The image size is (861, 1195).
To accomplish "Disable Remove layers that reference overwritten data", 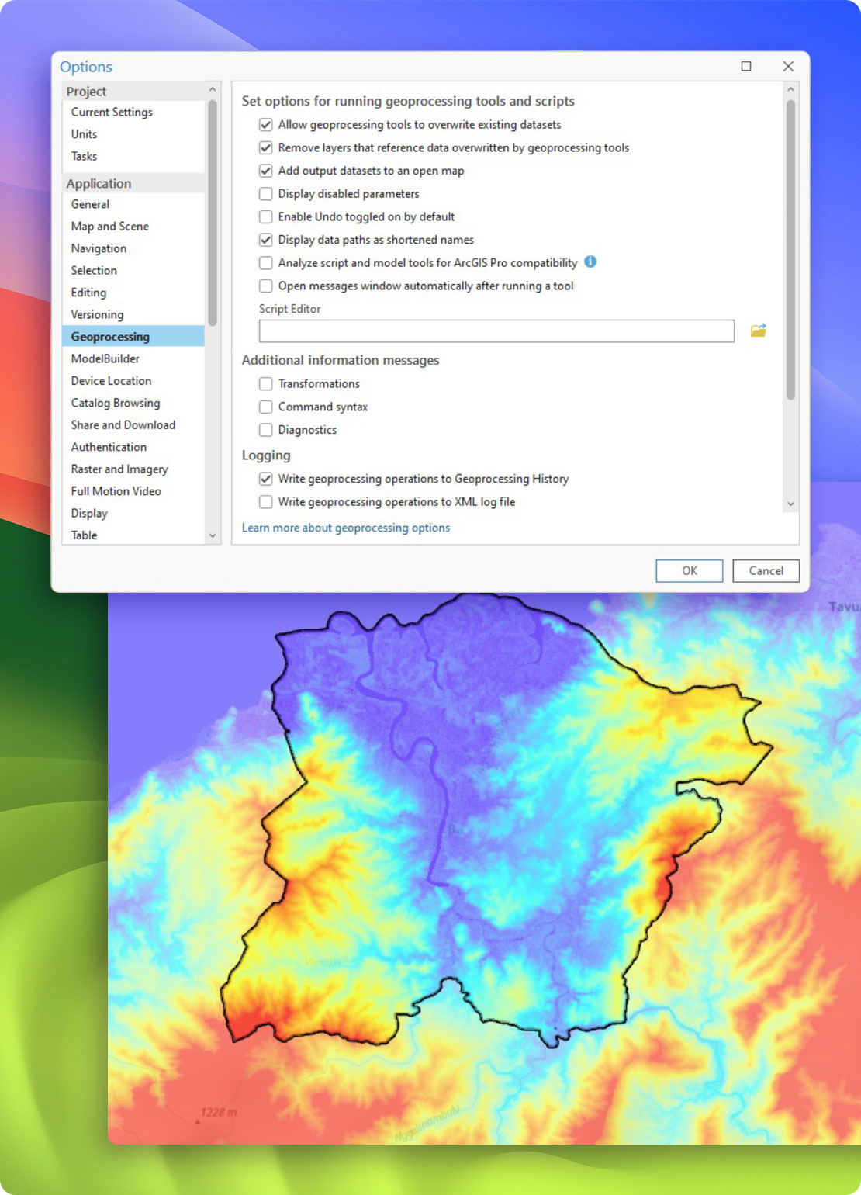I will 267,147.
